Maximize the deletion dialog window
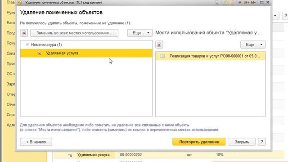The image size is (288, 162). [x=261, y=2]
